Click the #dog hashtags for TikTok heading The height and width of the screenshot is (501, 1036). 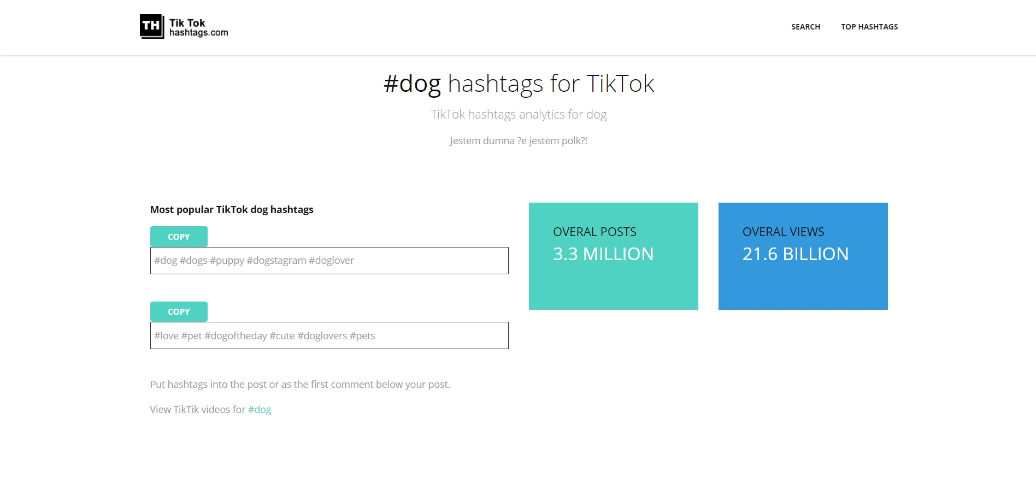point(519,84)
